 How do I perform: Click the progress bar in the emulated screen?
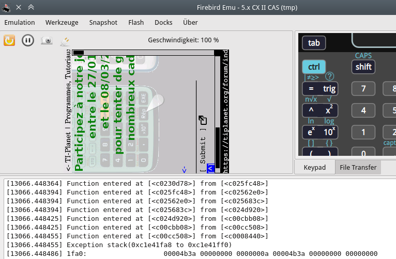click(143, 53)
